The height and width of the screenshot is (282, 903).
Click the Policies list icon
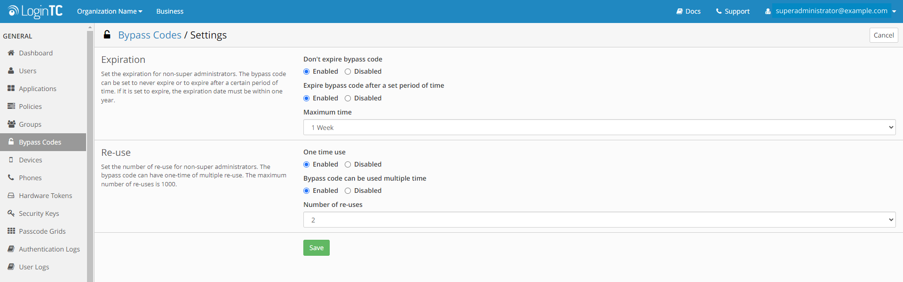point(11,107)
